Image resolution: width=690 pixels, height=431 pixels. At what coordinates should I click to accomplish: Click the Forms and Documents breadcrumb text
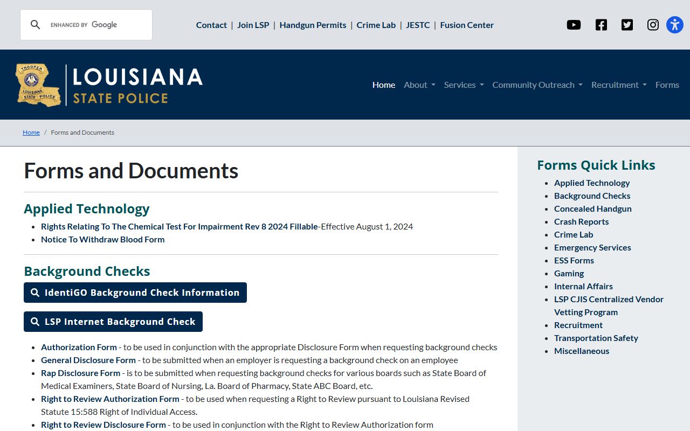[x=82, y=133]
